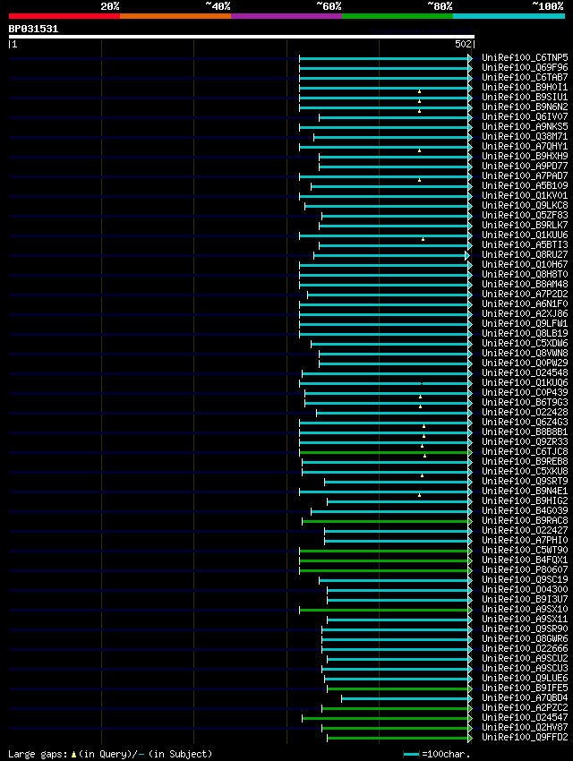Select the UniRef100_C6TAB7 hit label

coord(525,77)
